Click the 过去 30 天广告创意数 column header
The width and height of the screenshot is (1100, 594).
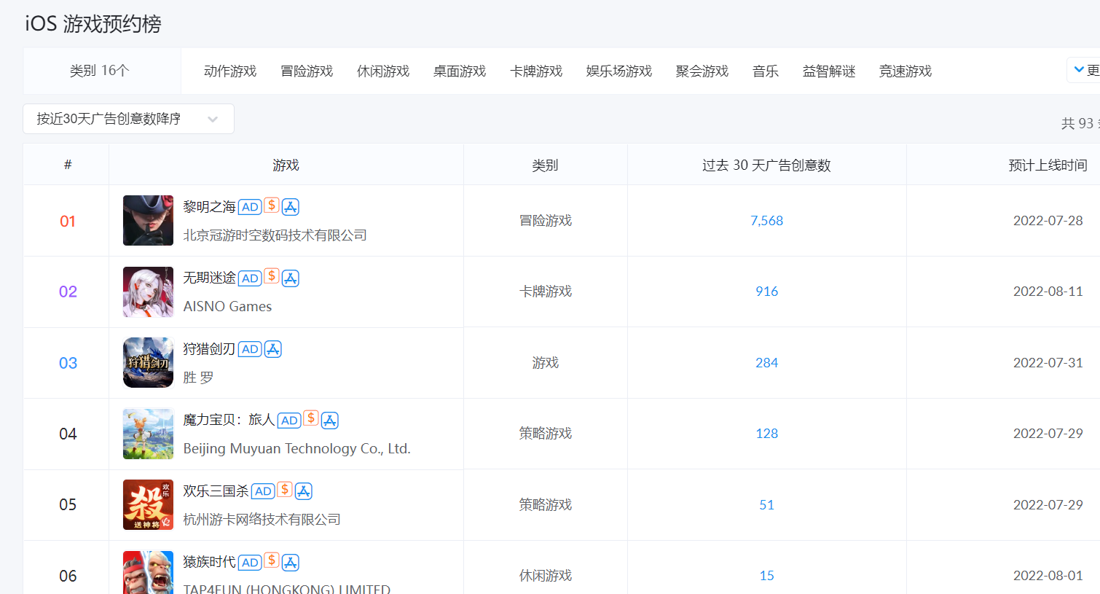point(766,165)
